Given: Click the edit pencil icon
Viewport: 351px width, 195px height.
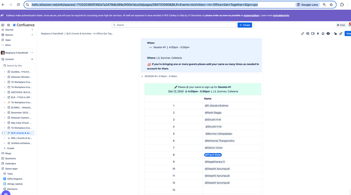Looking at the screenshot, I should click(x=303, y=34).
